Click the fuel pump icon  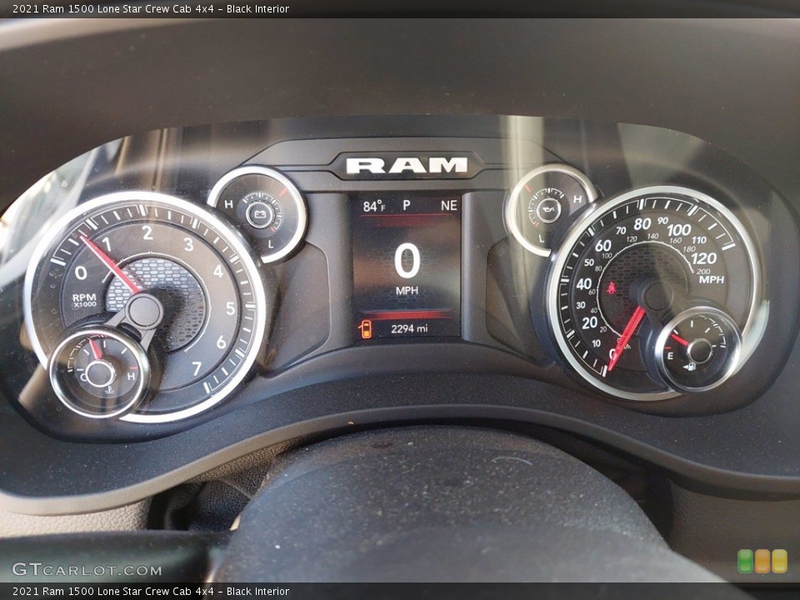point(688,367)
